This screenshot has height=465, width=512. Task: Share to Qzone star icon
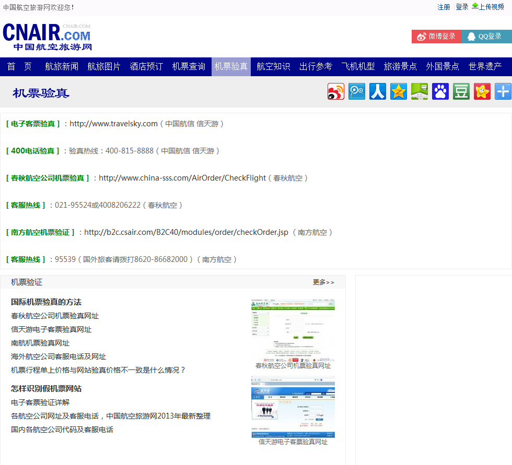coord(398,91)
